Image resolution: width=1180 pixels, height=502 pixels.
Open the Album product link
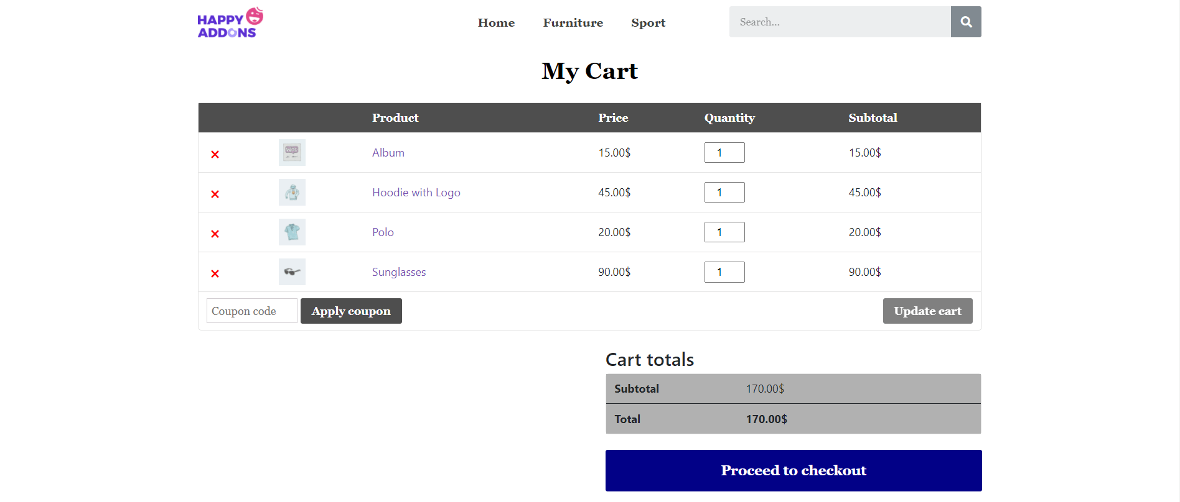coord(388,152)
